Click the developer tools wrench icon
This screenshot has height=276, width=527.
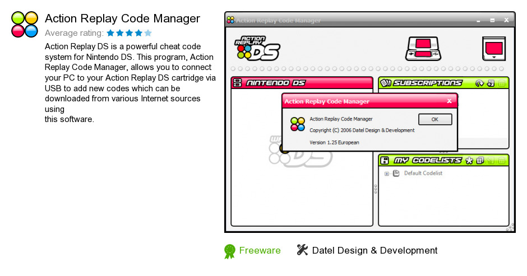[302, 250]
